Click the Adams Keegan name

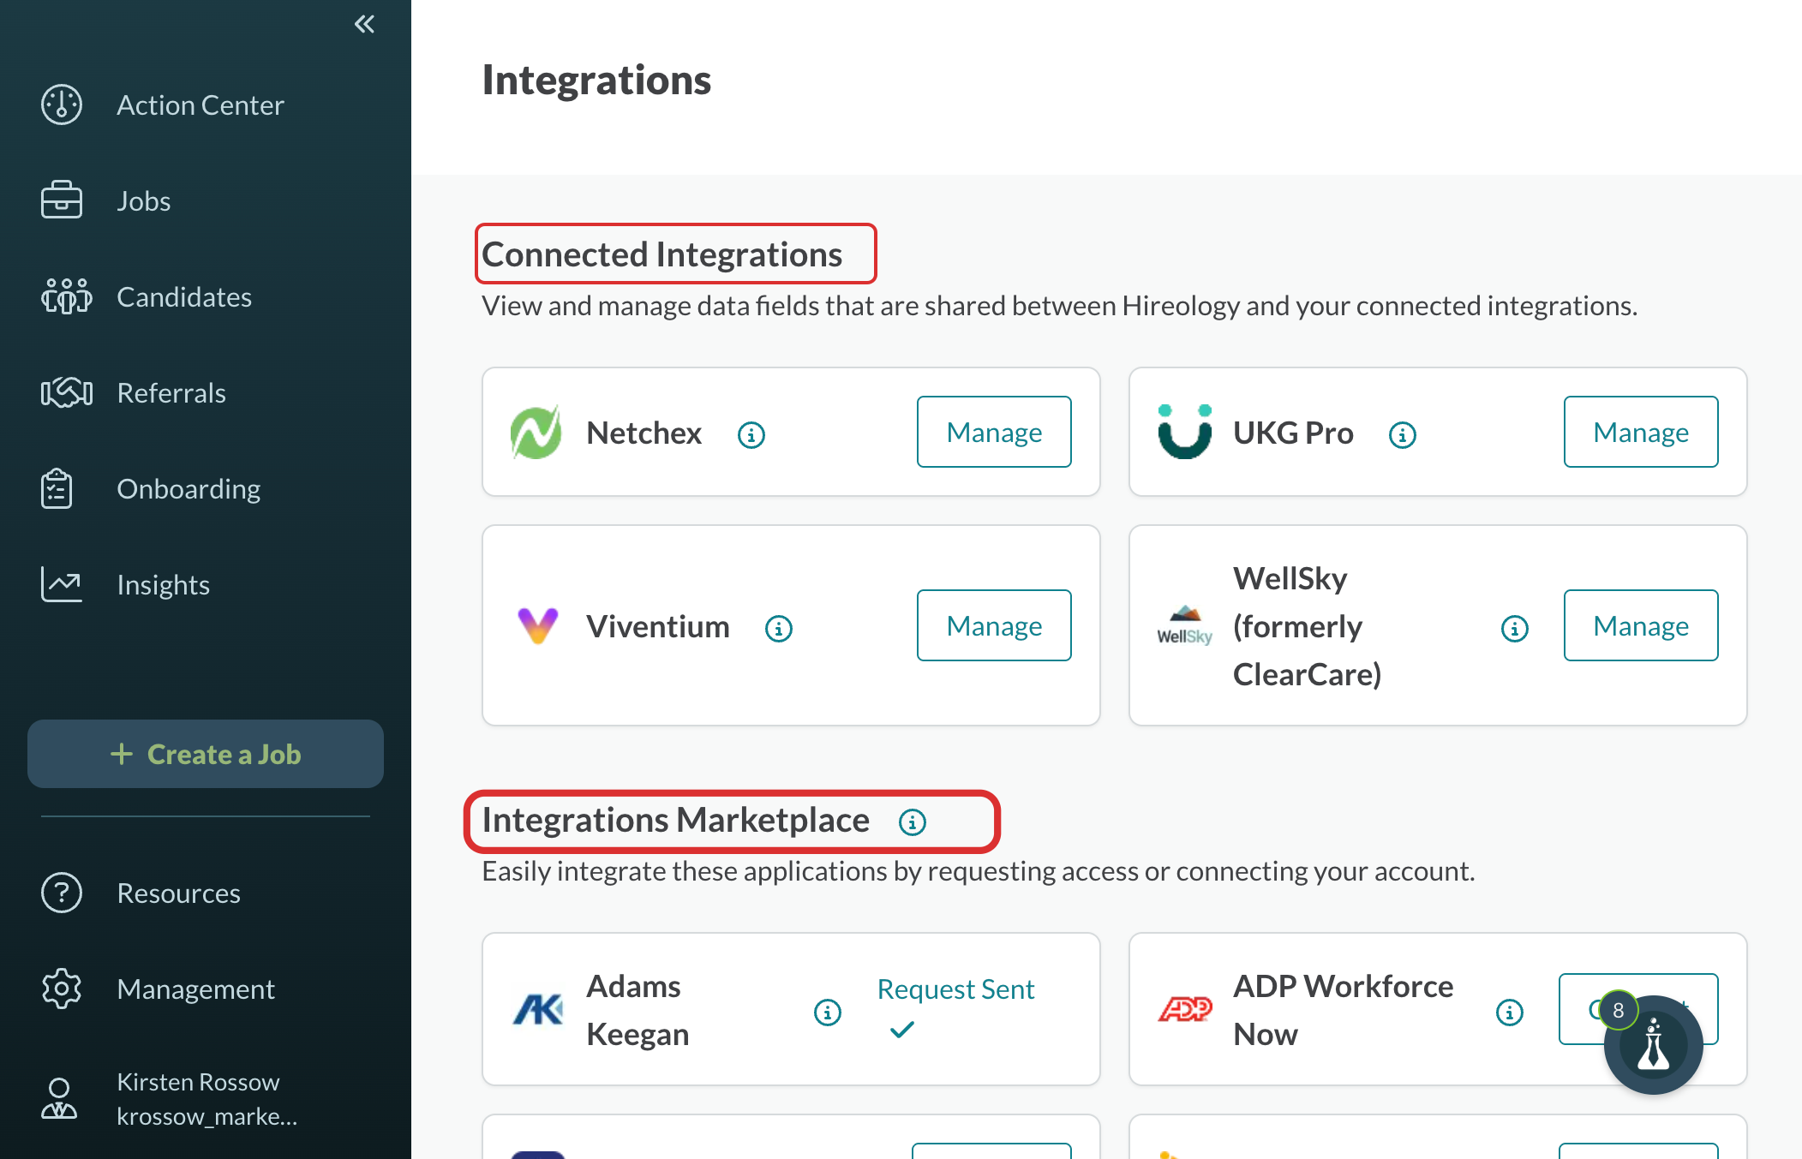pos(638,1010)
